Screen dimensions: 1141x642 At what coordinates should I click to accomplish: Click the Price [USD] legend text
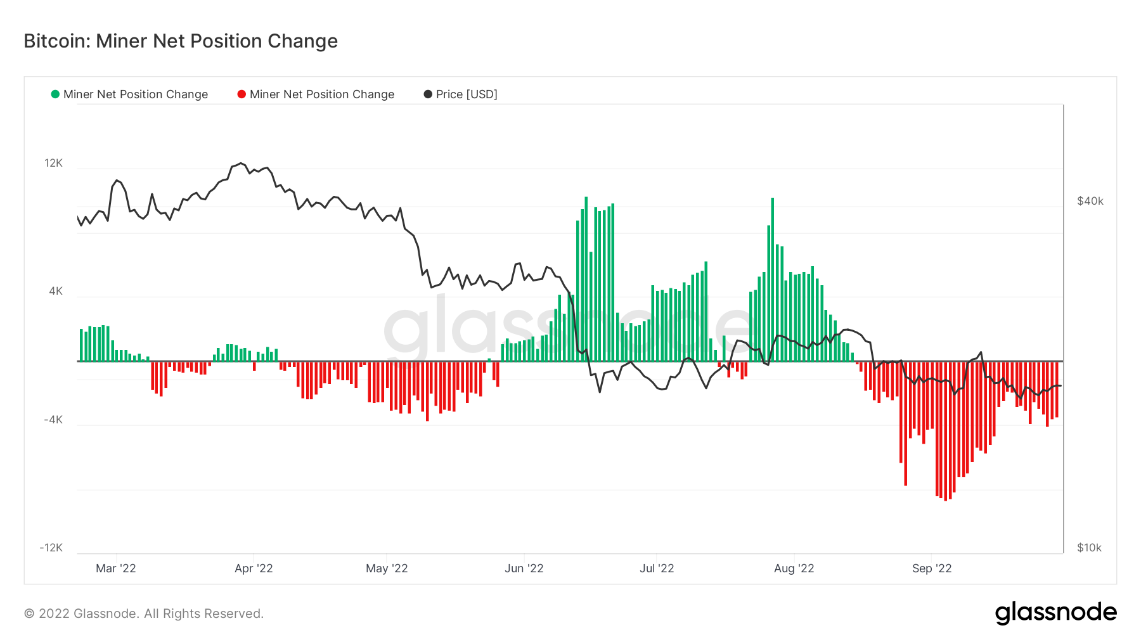pos(467,94)
